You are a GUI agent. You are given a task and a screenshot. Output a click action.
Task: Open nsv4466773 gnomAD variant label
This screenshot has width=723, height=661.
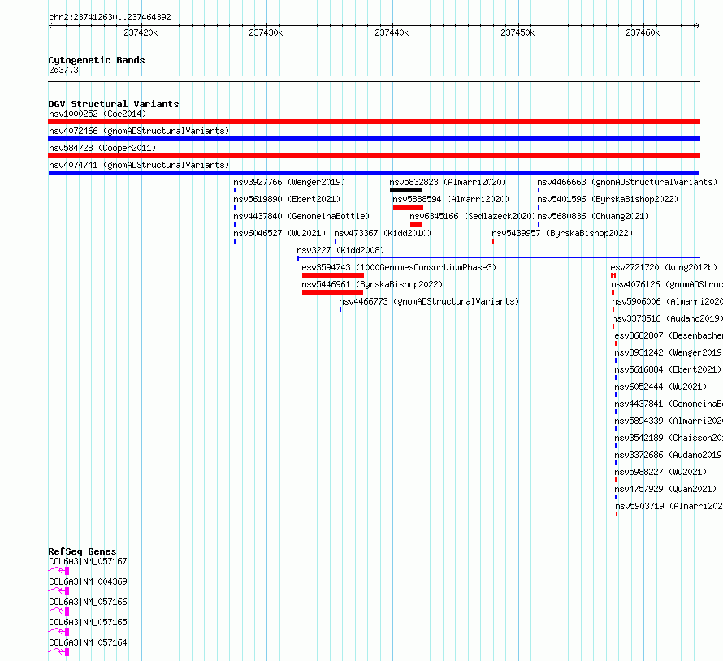(x=429, y=301)
